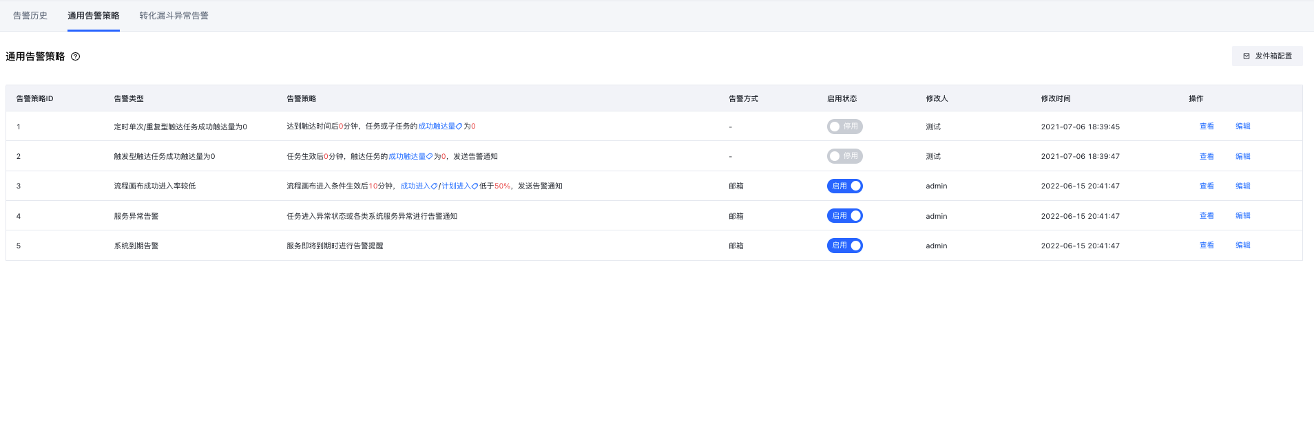The image size is (1314, 443).
Task: Edit alert strategy 2
Action: pyautogui.click(x=1242, y=156)
